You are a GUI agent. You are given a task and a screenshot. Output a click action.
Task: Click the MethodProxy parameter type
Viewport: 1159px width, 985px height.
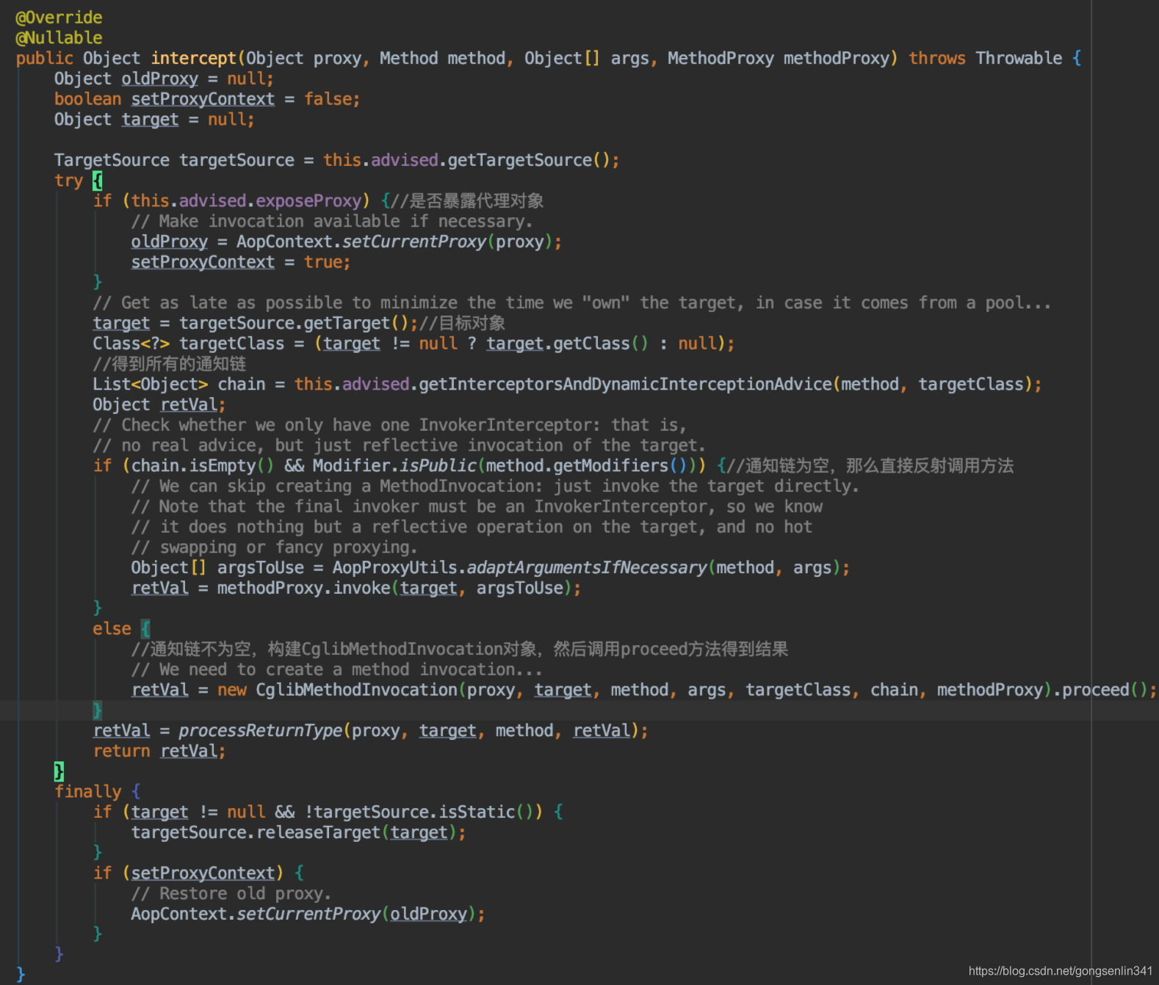(x=720, y=58)
